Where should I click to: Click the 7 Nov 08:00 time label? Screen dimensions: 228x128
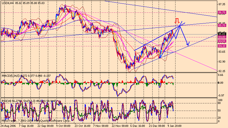coord(101,126)
